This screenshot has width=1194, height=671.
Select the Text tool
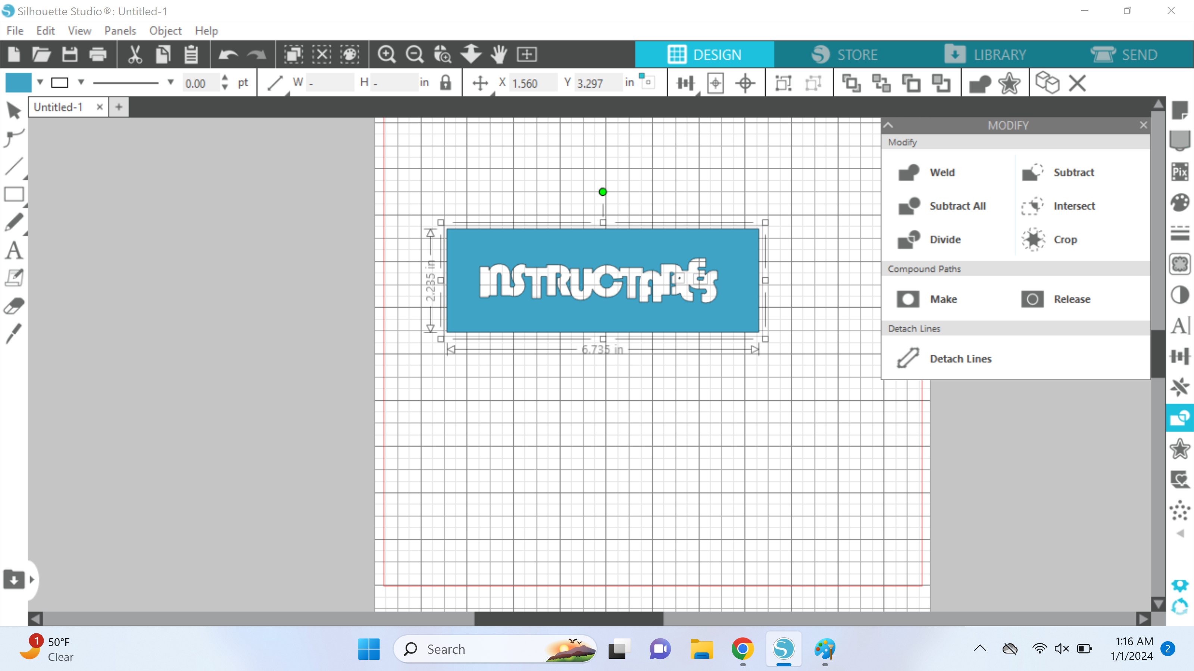click(14, 250)
